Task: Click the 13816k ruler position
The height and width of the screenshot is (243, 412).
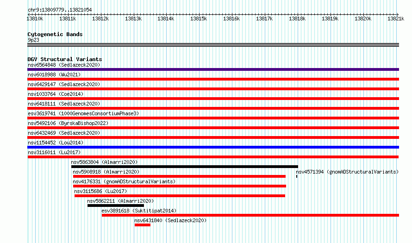Action: [231, 19]
